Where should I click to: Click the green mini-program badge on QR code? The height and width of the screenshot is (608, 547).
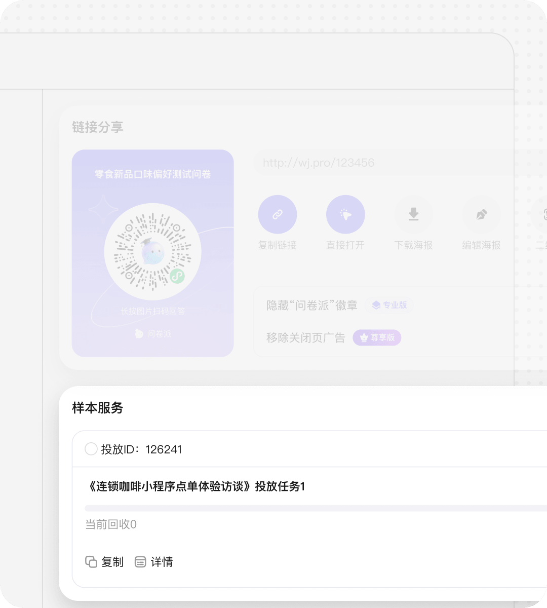[177, 276]
